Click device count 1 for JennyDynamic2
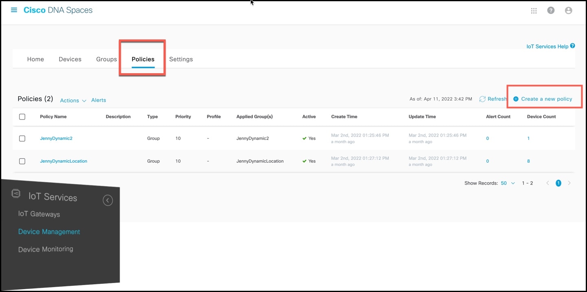 point(528,138)
